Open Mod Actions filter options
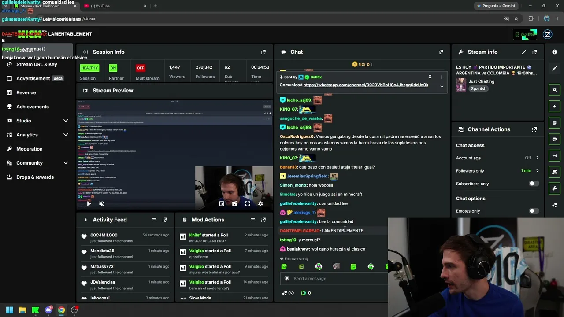 (253, 220)
